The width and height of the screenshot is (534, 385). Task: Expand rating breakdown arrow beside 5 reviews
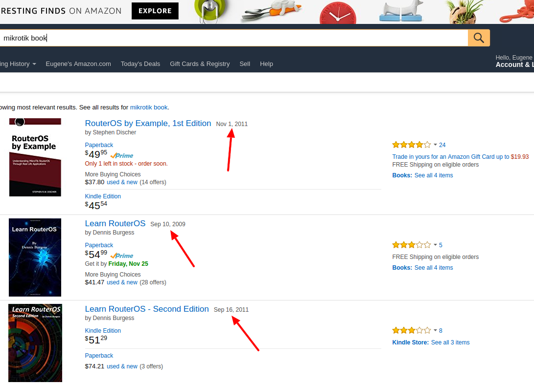435,245
